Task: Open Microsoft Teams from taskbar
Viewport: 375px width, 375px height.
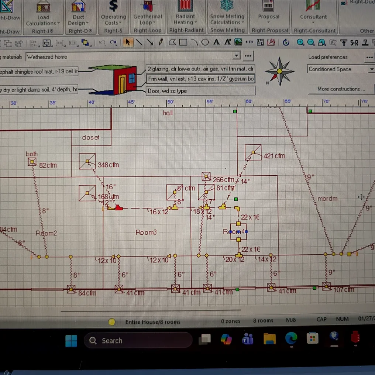Action: point(248,339)
